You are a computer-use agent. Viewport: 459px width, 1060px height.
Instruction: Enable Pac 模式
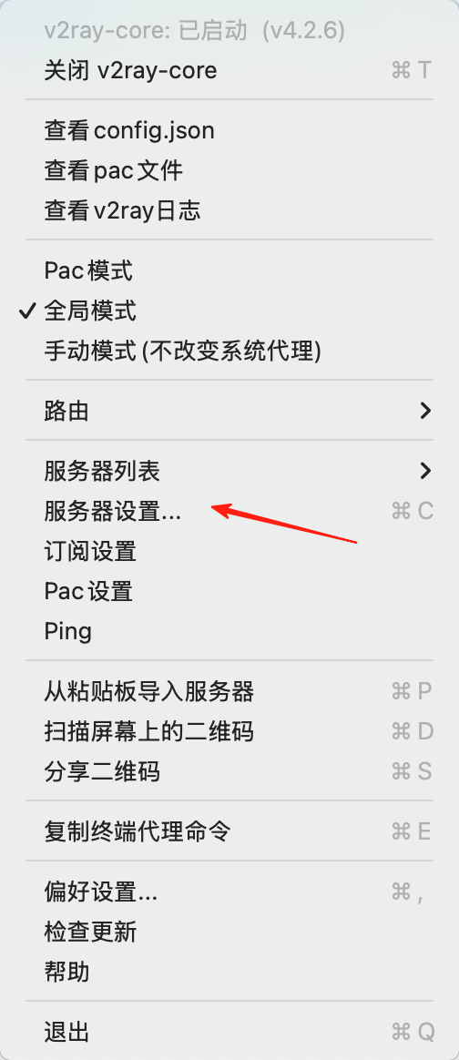click(229, 270)
